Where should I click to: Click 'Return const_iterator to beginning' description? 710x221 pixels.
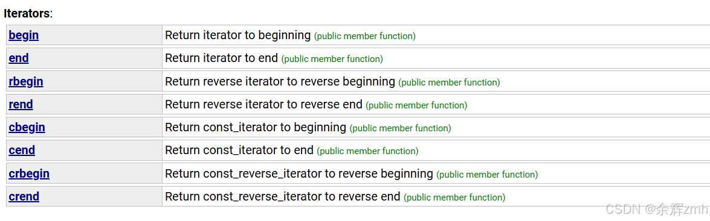pyautogui.click(x=256, y=128)
